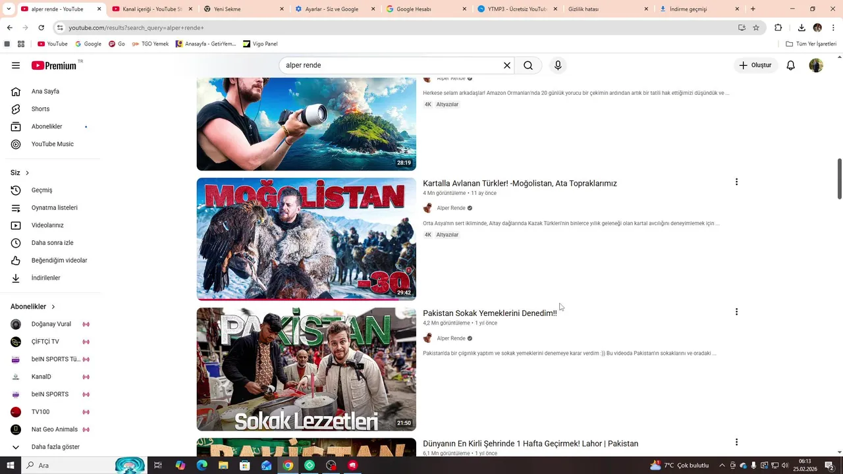This screenshot has height=474, width=843.
Task: Play the Pakistan Sokak Lezzetleri thumbnail
Action: (306, 369)
